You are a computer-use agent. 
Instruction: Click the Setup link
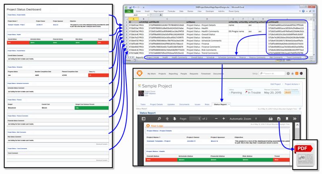click(x=255, y=74)
